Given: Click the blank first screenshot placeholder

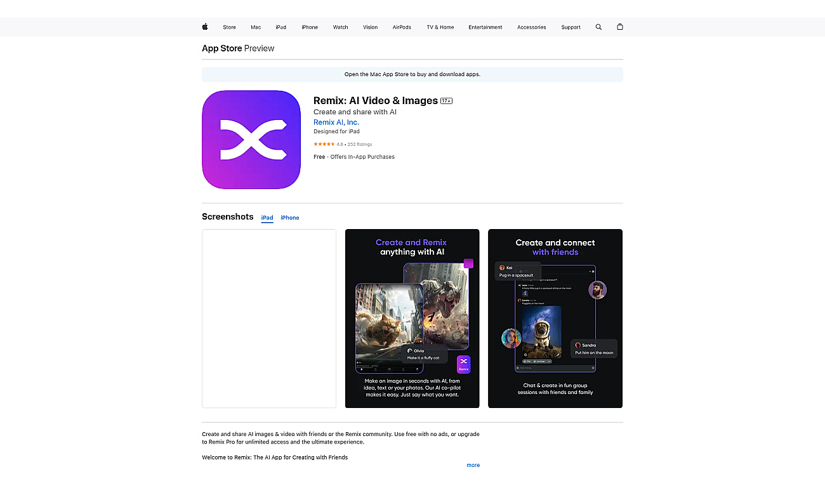Looking at the screenshot, I should (269, 319).
